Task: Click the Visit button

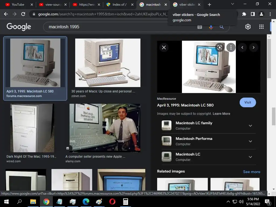Action: tap(248, 102)
